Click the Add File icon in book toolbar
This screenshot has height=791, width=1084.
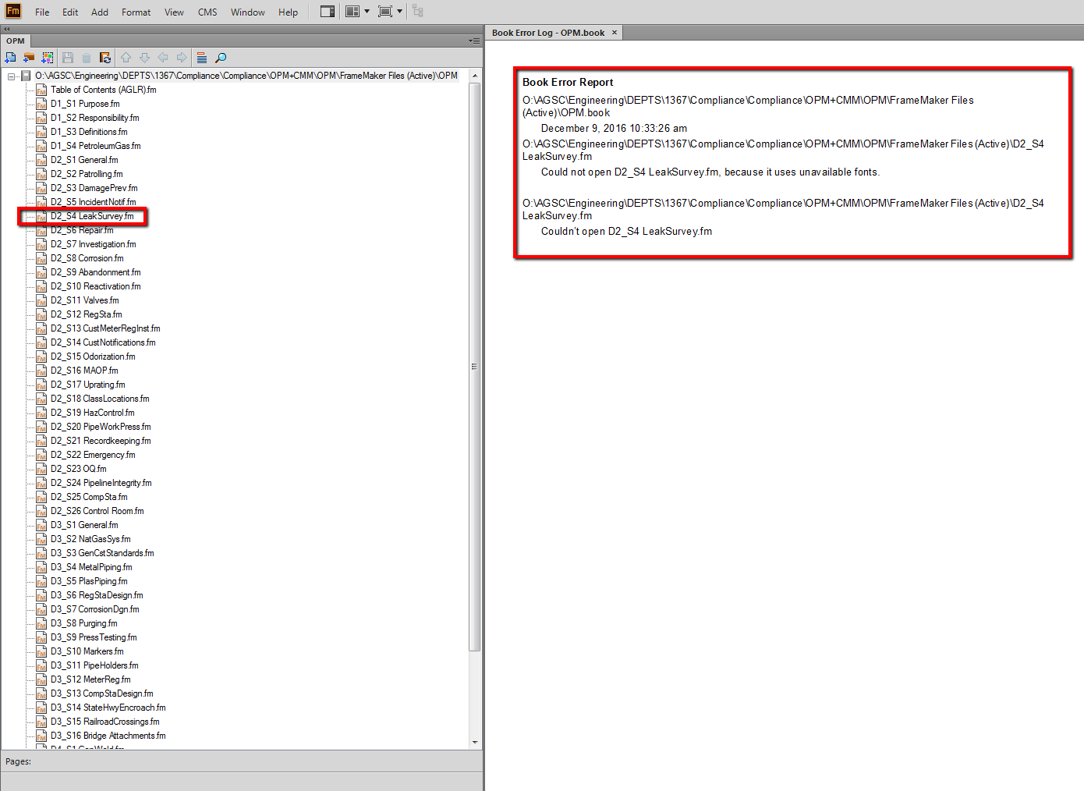[10, 58]
